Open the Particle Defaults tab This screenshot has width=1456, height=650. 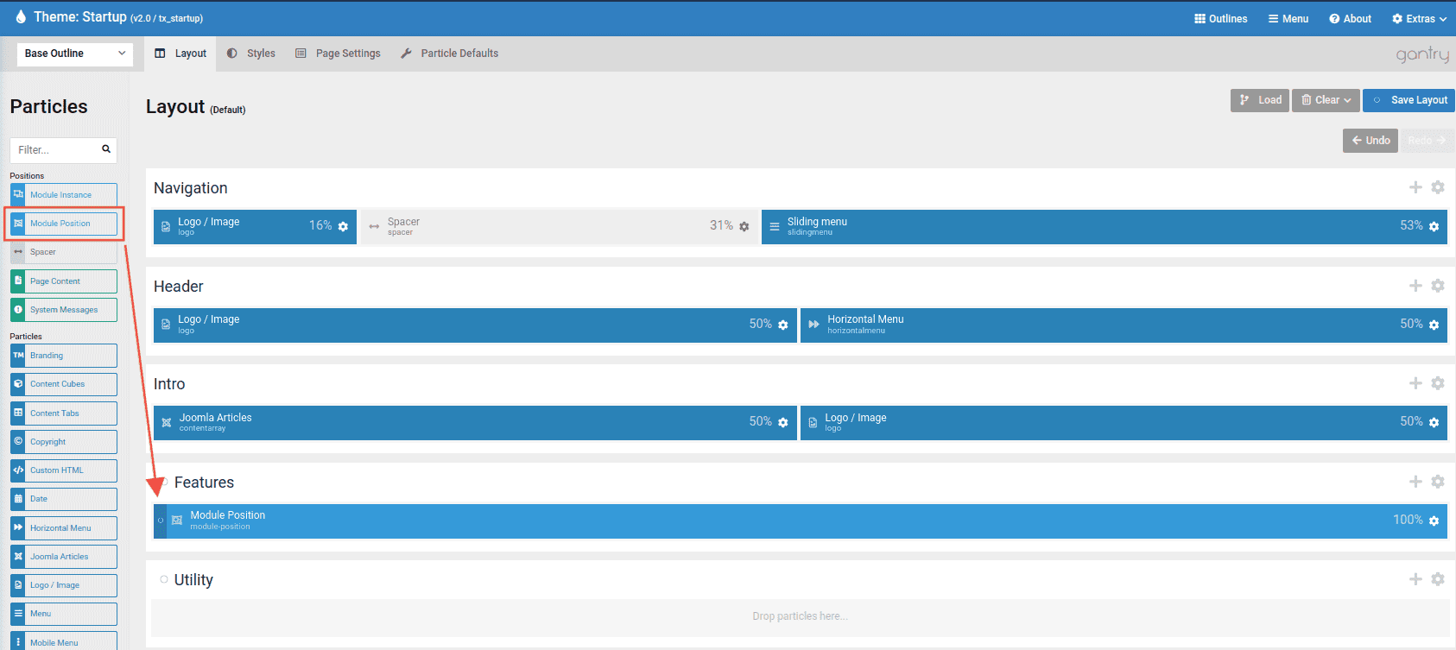tap(450, 54)
